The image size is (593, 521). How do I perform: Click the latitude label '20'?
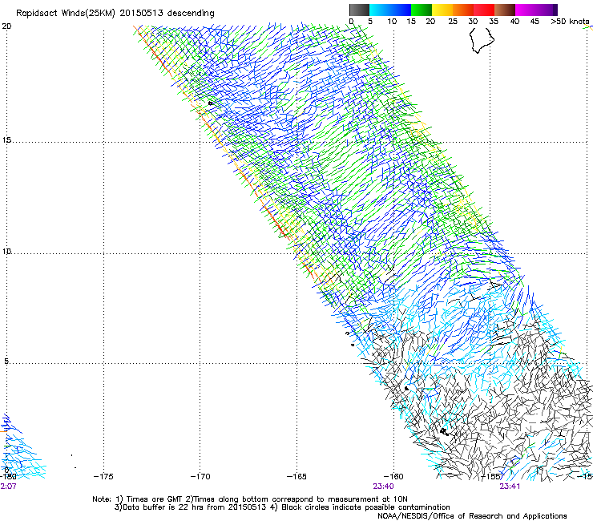6,26
